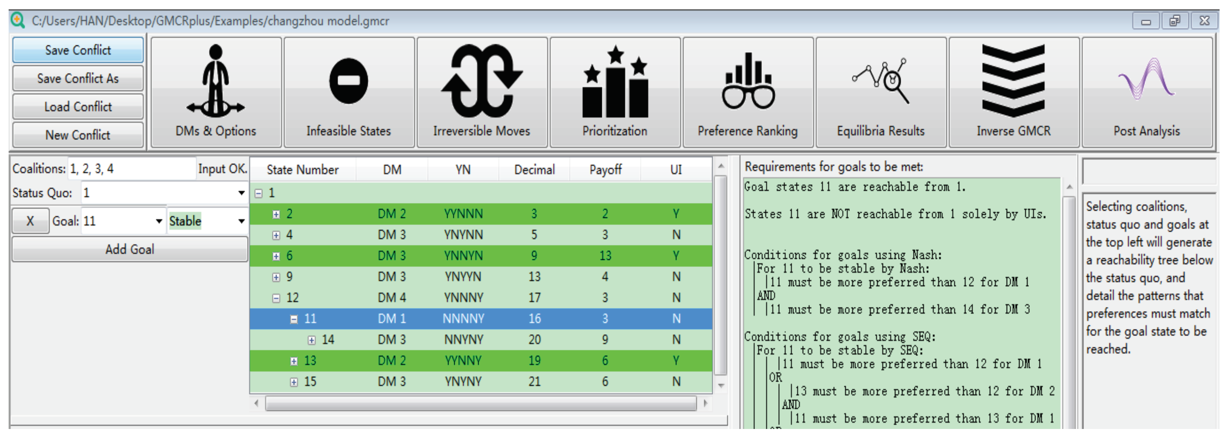Collapse state 12 tree node
The image size is (1232, 440).
276,299
